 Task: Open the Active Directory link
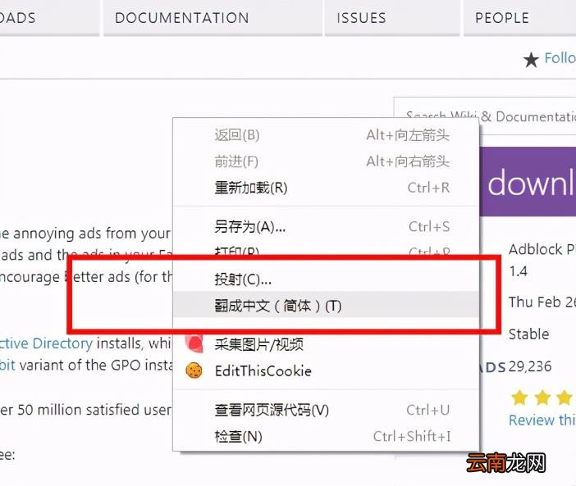46,343
